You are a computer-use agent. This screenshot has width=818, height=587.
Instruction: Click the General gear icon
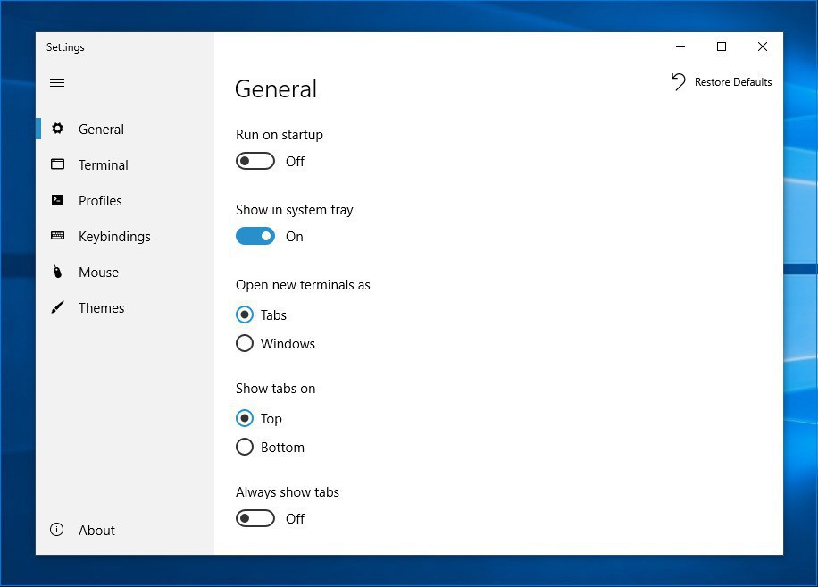coord(57,129)
